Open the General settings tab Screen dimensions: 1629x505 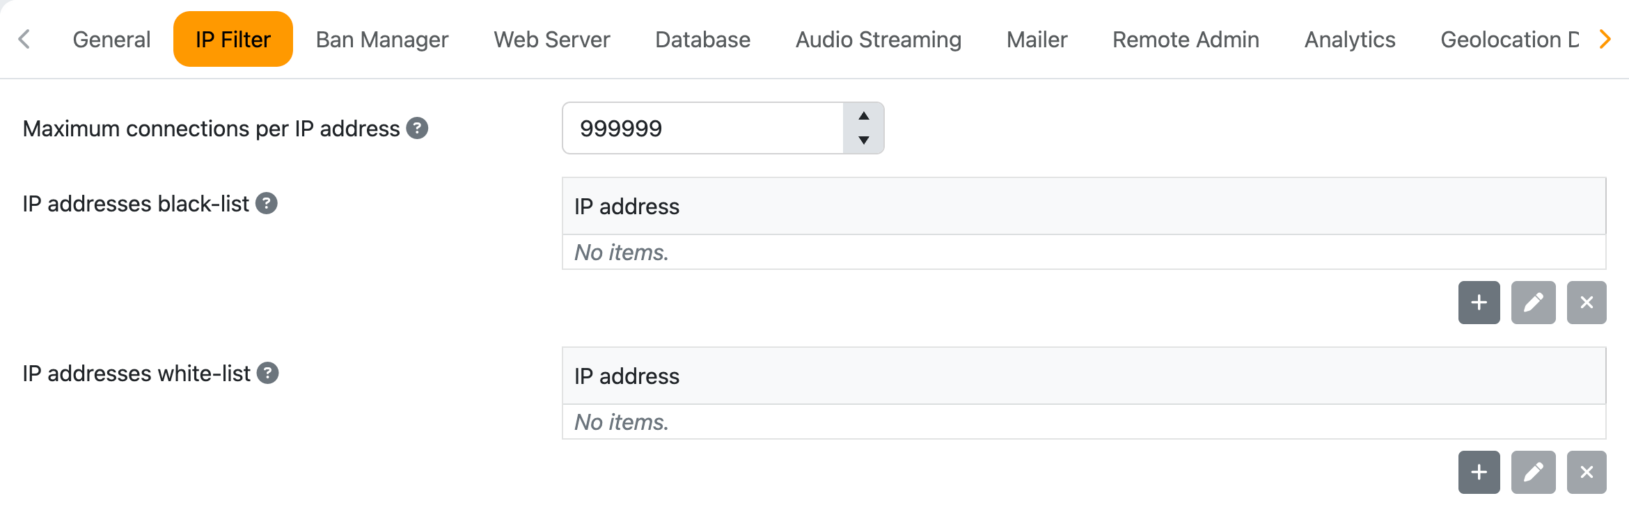click(x=111, y=40)
